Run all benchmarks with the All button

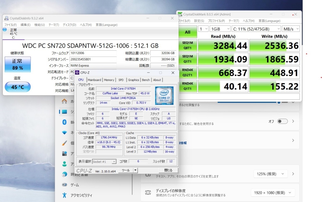[188, 32]
